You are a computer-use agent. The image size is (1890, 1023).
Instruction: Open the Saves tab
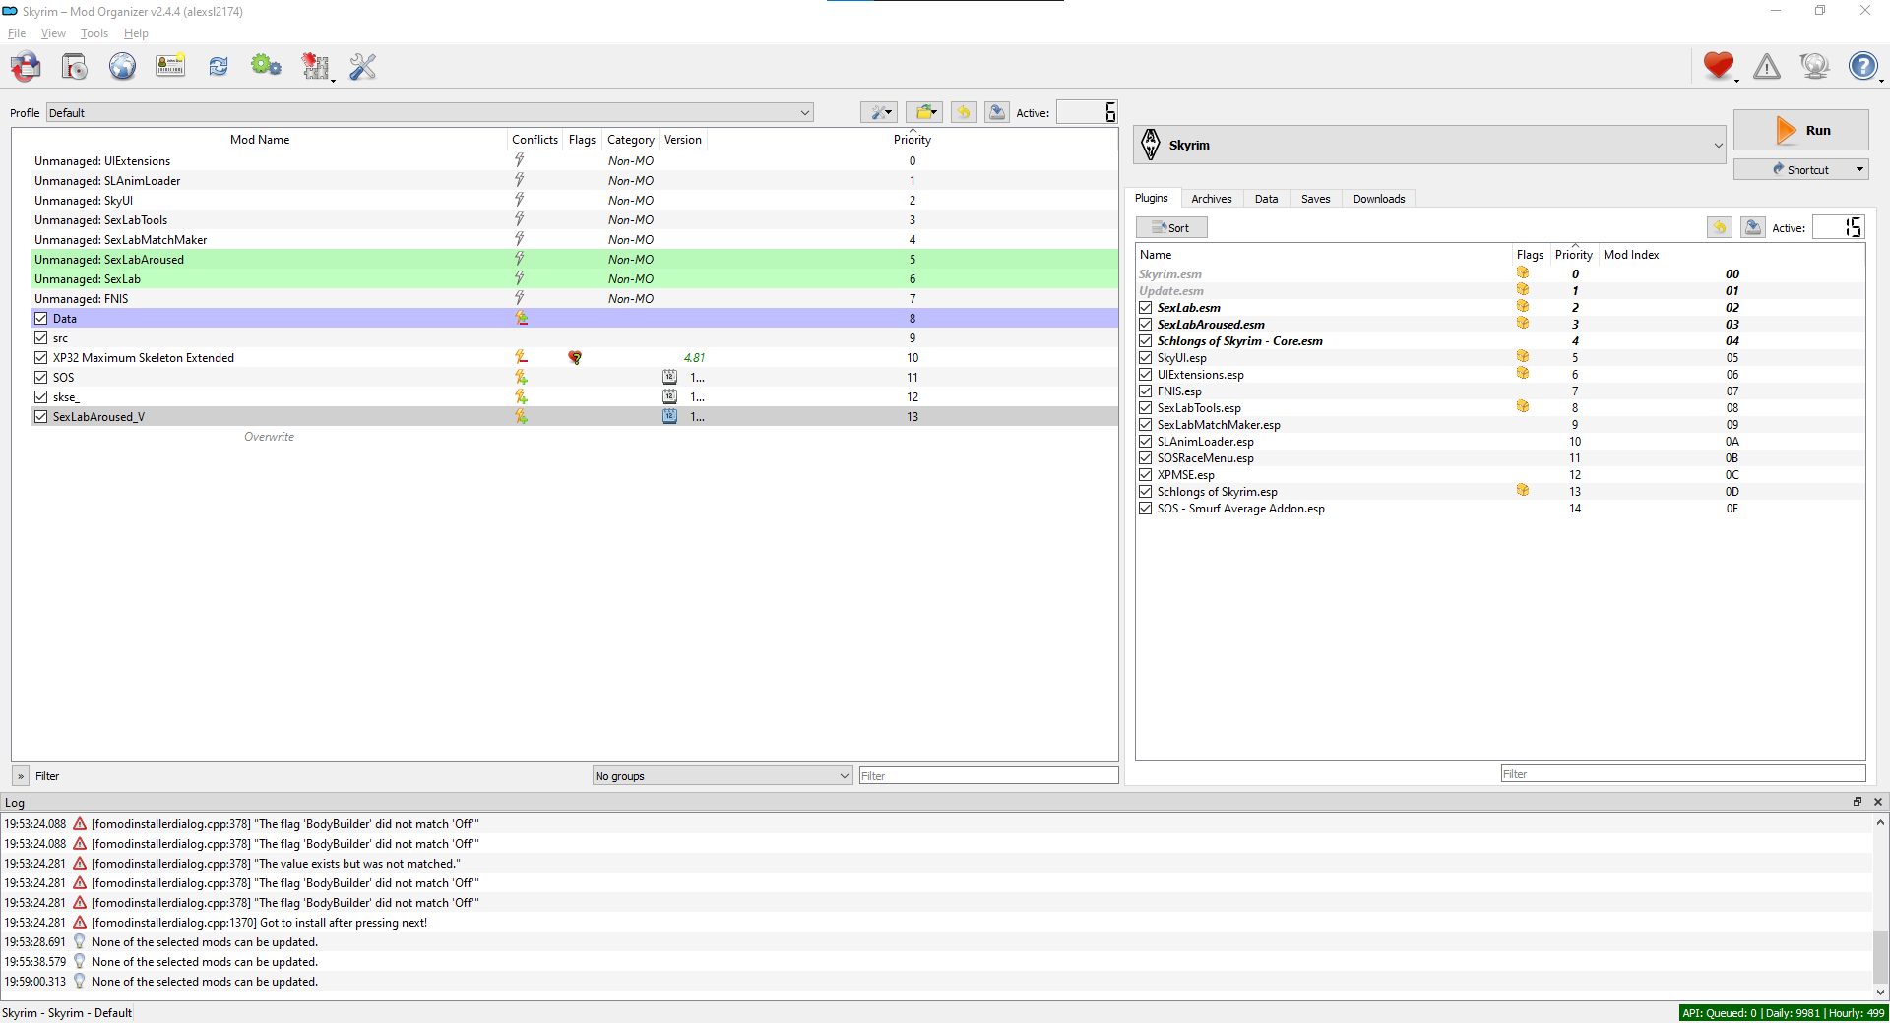[1316, 199]
